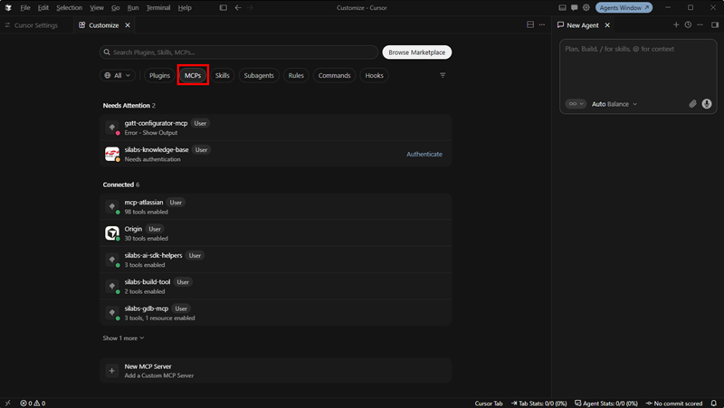
Task: Click Error - Show Output link
Action: point(151,132)
